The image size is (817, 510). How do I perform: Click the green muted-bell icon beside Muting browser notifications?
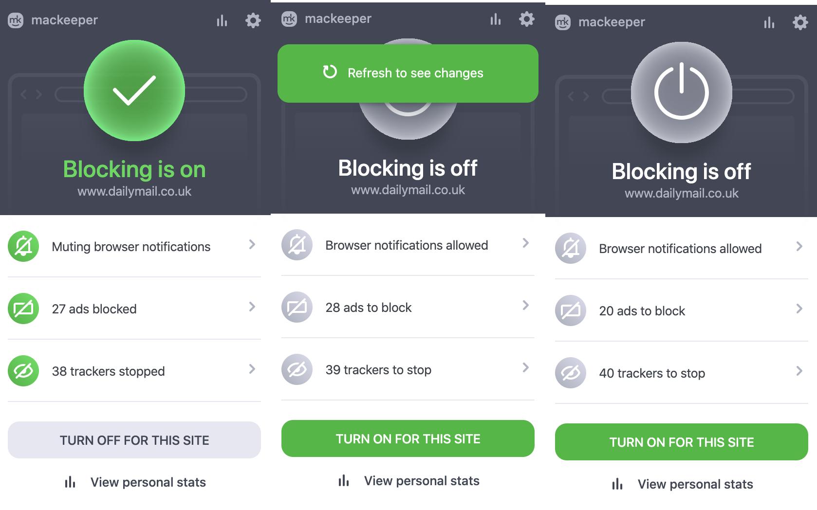pos(23,246)
